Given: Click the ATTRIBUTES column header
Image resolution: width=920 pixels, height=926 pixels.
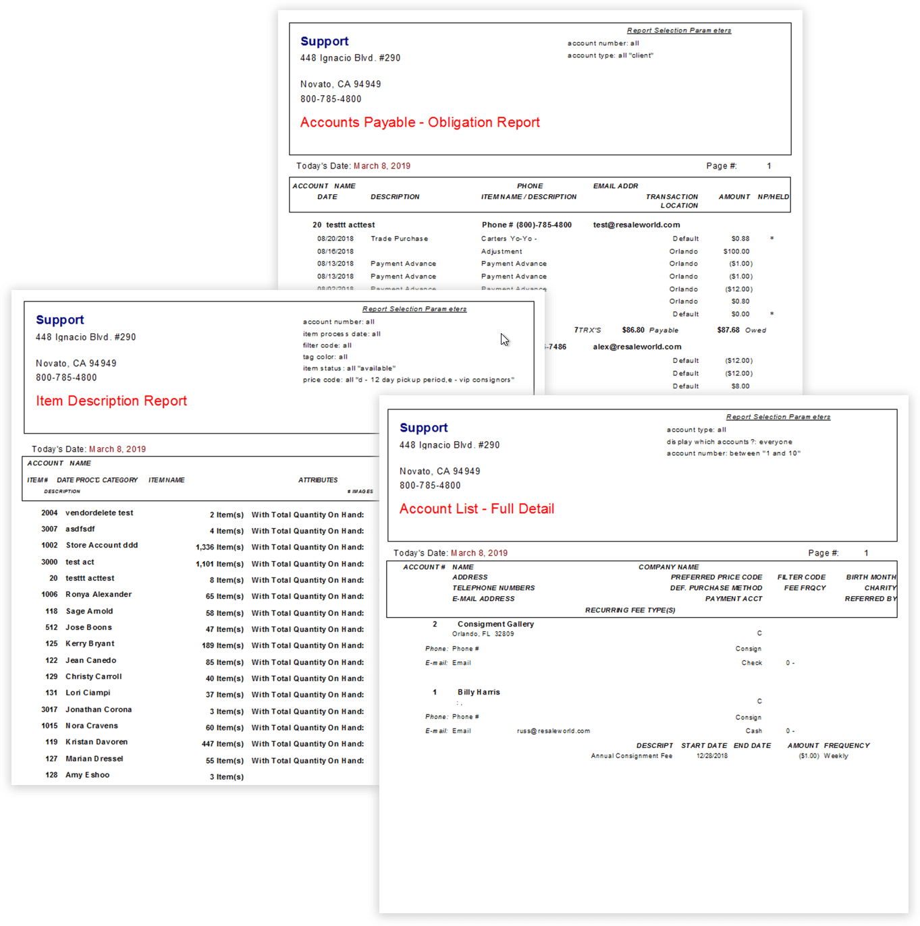Looking at the screenshot, I should click(x=318, y=480).
